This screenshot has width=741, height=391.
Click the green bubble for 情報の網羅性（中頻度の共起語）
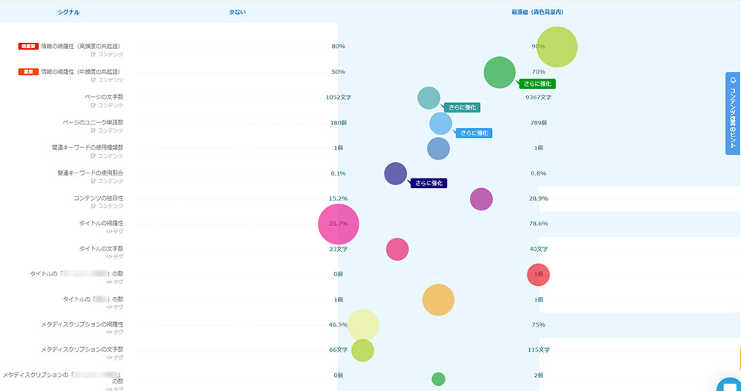tap(499, 72)
